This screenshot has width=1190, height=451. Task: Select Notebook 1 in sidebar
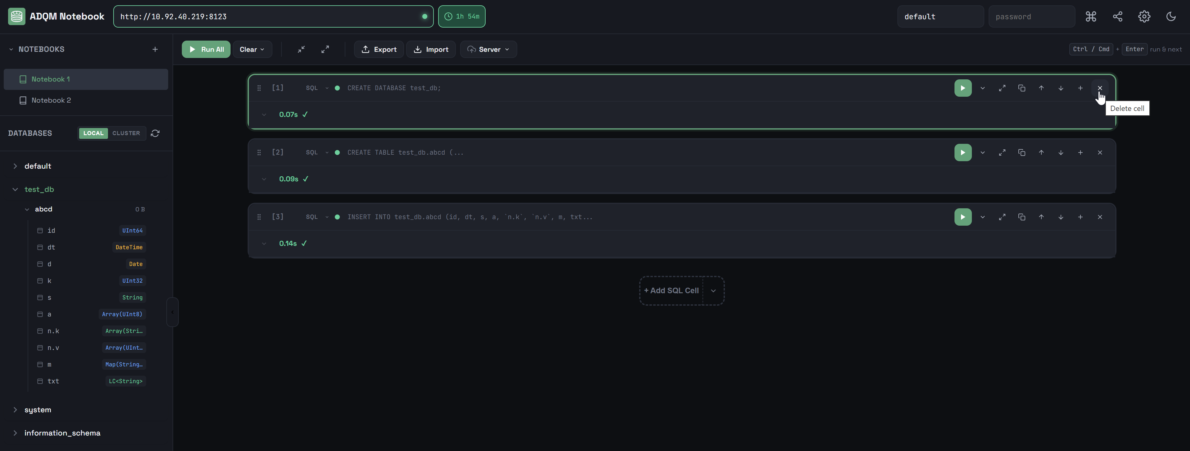click(x=51, y=79)
